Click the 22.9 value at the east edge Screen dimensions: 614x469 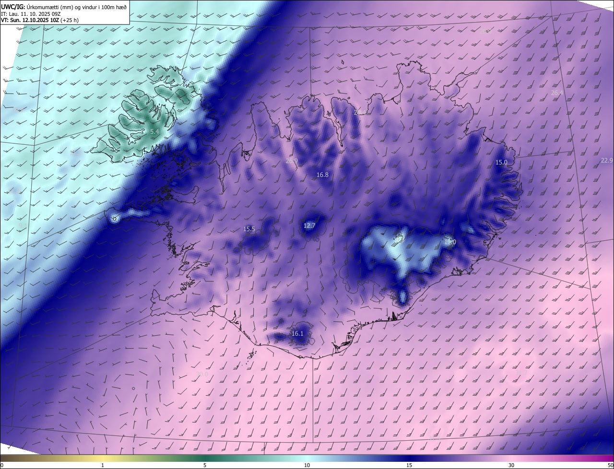[x=607, y=161]
